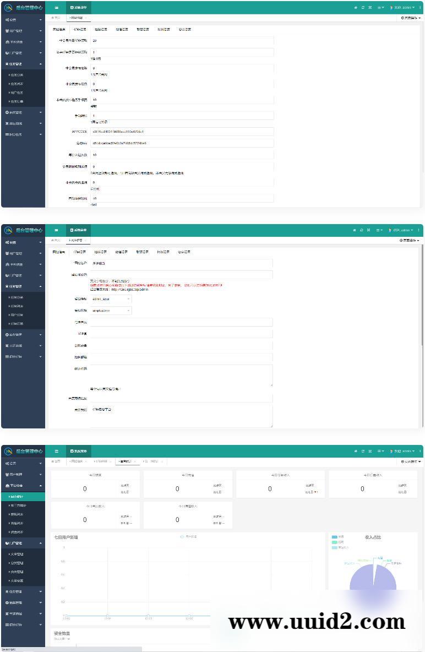425x652 pixels.
Task: Collapse 任务管理 sidebar group in top screenshot
Action: [x=23, y=64]
